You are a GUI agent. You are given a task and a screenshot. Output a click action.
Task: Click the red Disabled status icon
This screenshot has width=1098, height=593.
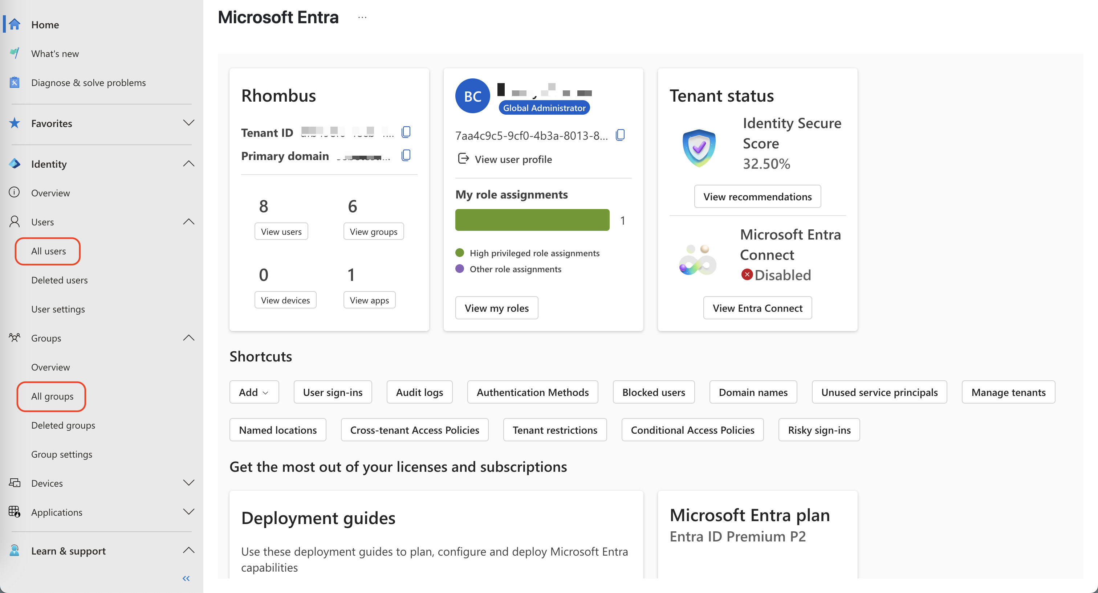[x=747, y=274]
